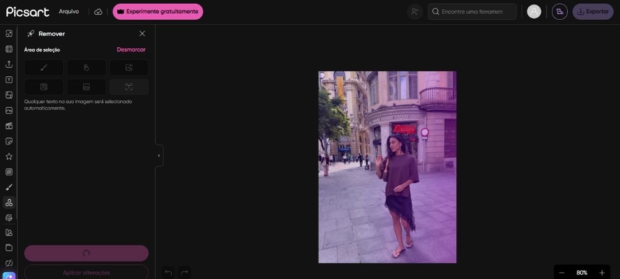The image size is (620, 279).
Task: Select the brush selection tool
Action: [x=43, y=68]
